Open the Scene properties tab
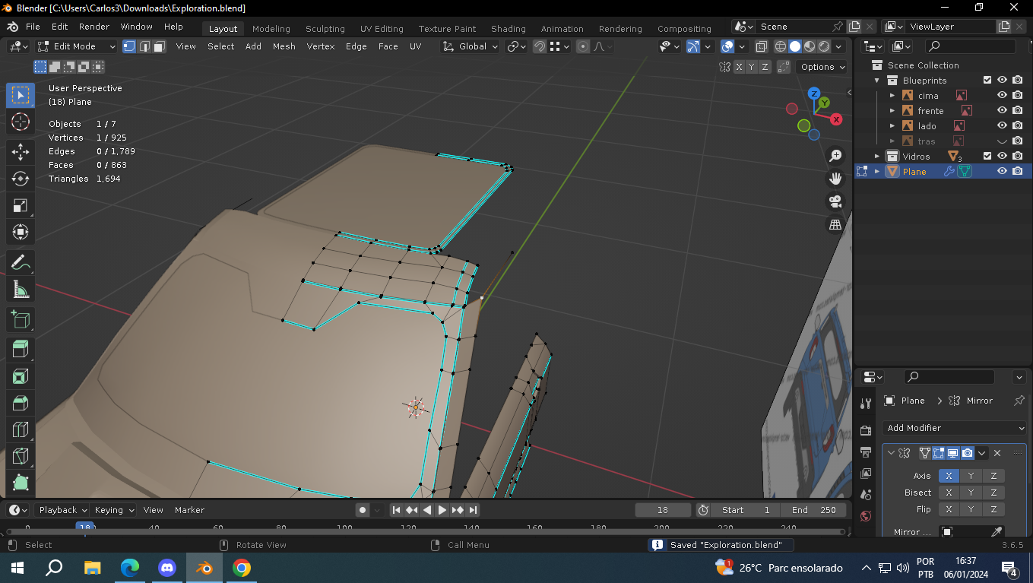This screenshot has width=1033, height=583. [x=866, y=495]
